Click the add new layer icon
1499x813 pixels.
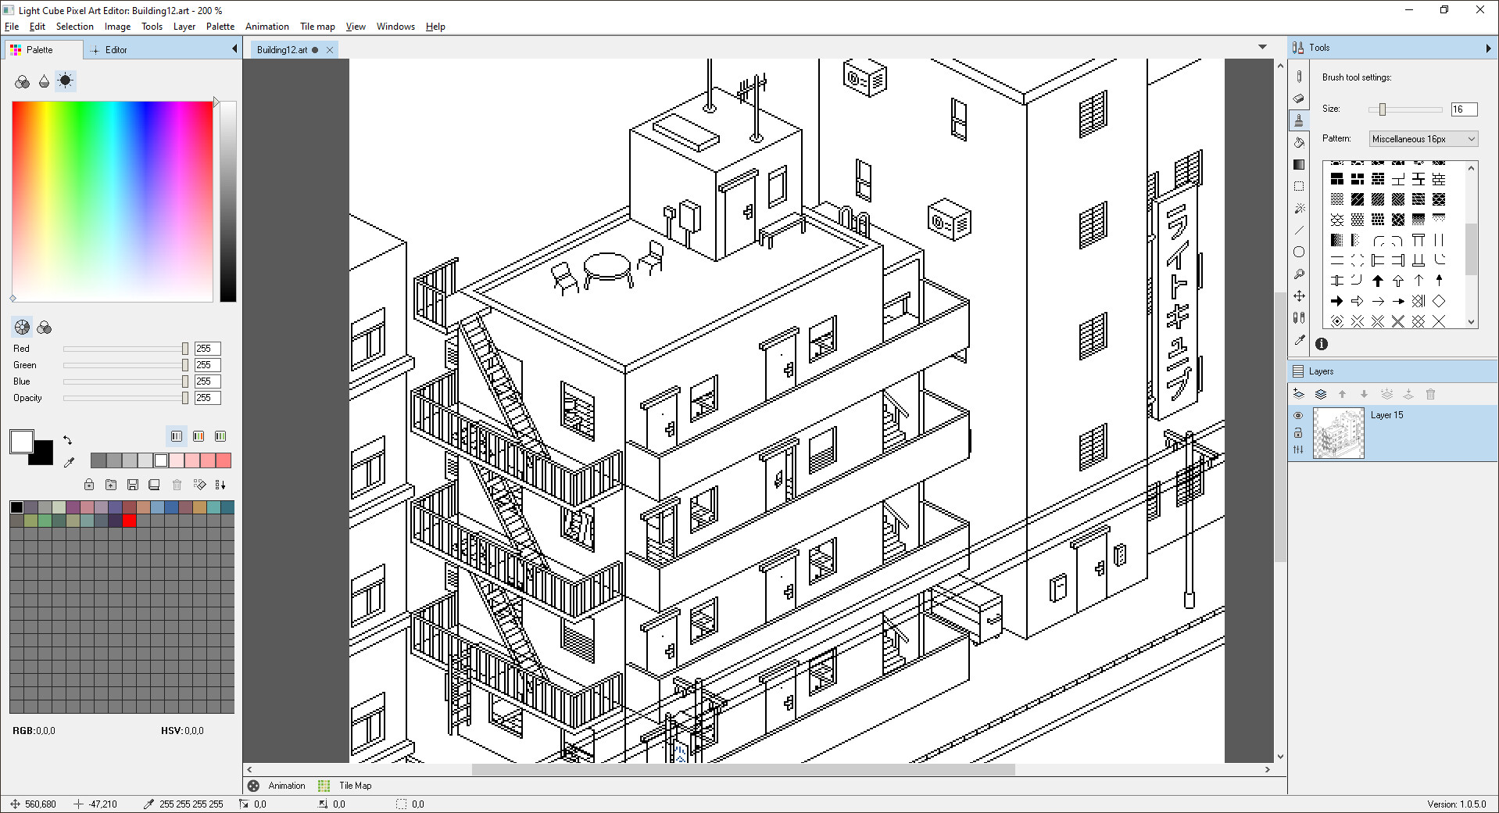1300,394
